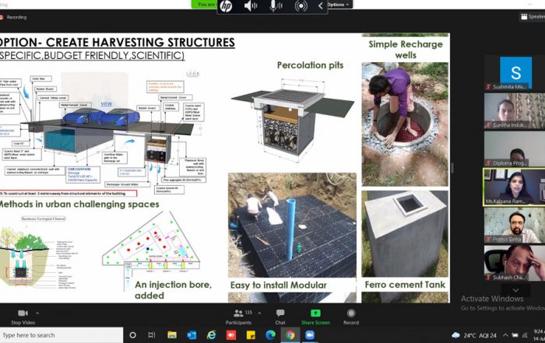Click 'Type here to search' box
This screenshot has width=545, height=343.
(62, 335)
